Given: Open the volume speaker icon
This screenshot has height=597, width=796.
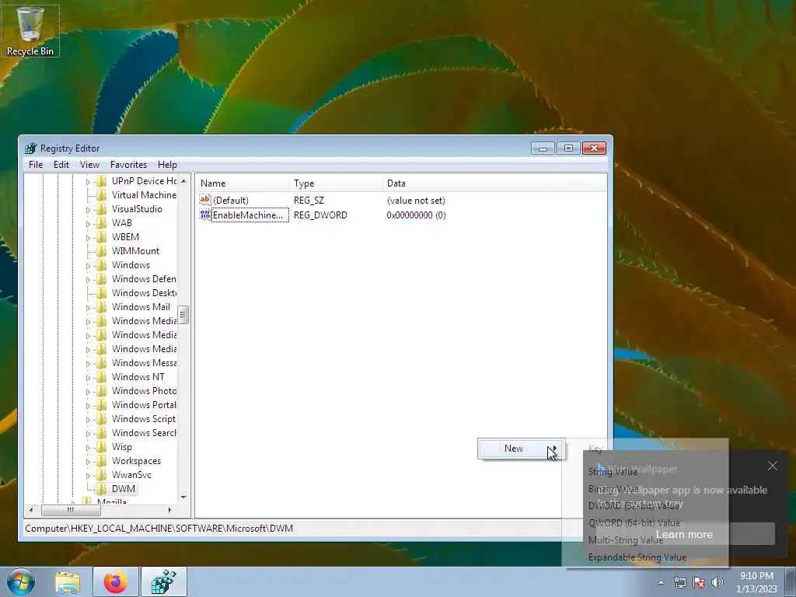Looking at the screenshot, I should pos(717,582).
